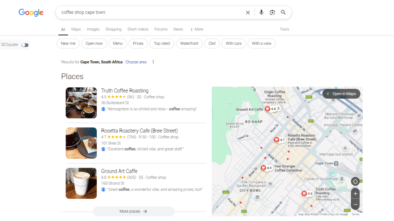The width and height of the screenshot is (394, 221).
Task: Apply the Near me filter chip
Action: point(68,43)
